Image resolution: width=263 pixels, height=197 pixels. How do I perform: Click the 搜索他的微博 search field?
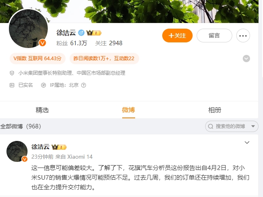click(231, 126)
